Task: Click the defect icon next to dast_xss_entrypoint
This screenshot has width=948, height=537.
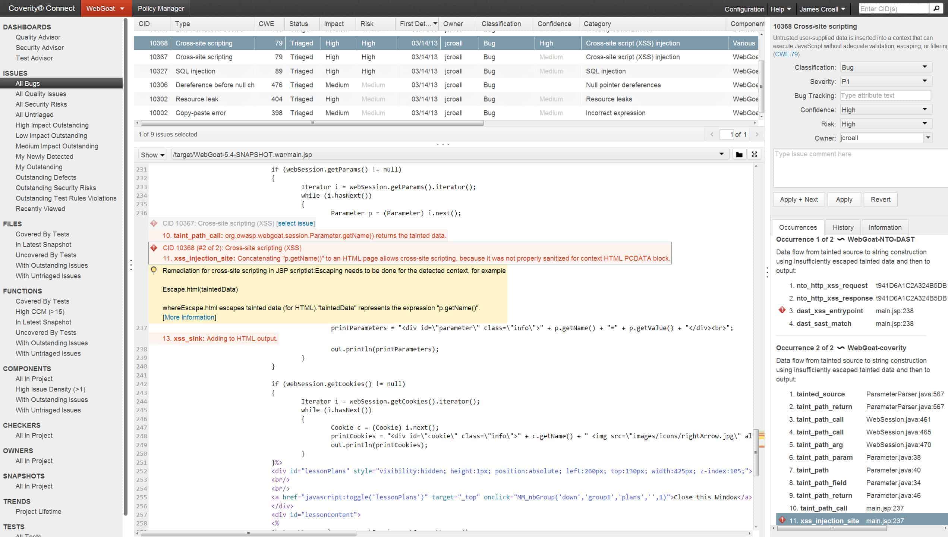Action: pos(782,310)
